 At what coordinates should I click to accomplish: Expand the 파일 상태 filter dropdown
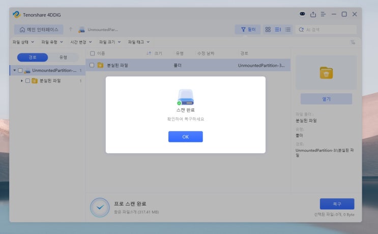tap(23, 42)
